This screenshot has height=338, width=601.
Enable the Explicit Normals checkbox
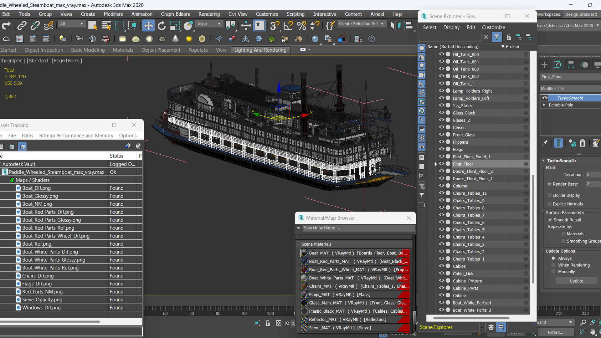tap(549, 204)
